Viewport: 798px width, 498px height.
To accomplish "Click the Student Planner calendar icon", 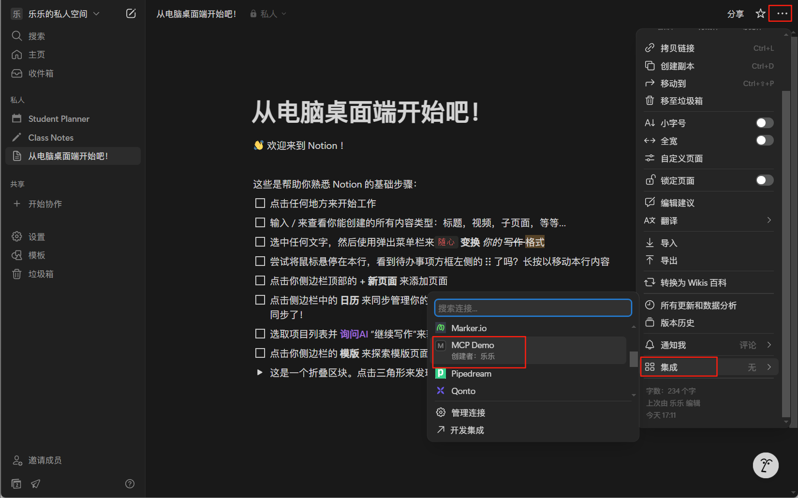I will point(17,118).
